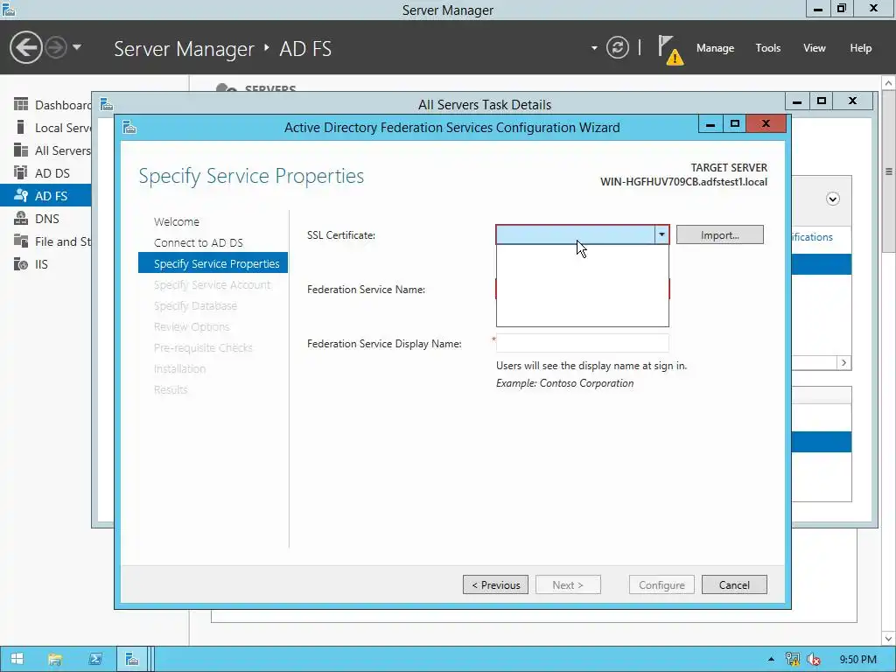Open File Explorer from the taskbar
Image resolution: width=896 pixels, height=672 pixels.
tap(55, 659)
